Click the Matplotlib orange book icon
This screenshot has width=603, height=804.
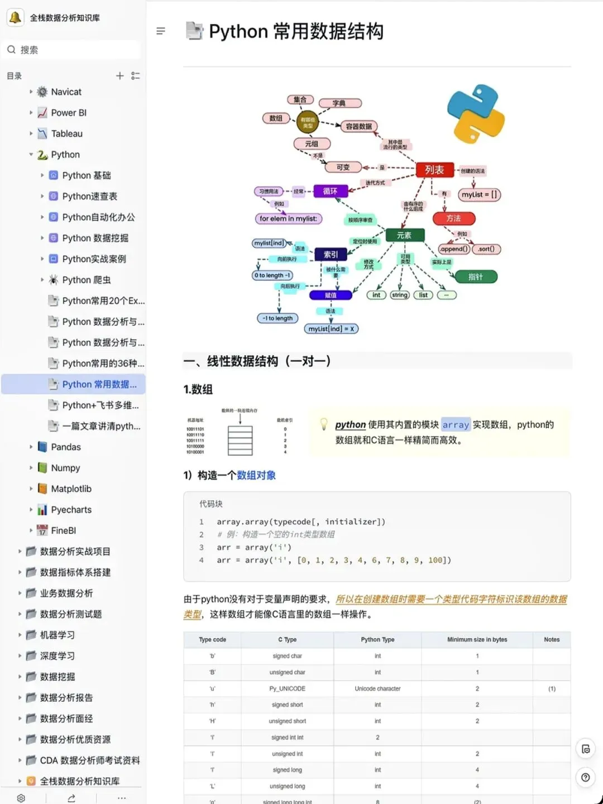click(42, 489)
